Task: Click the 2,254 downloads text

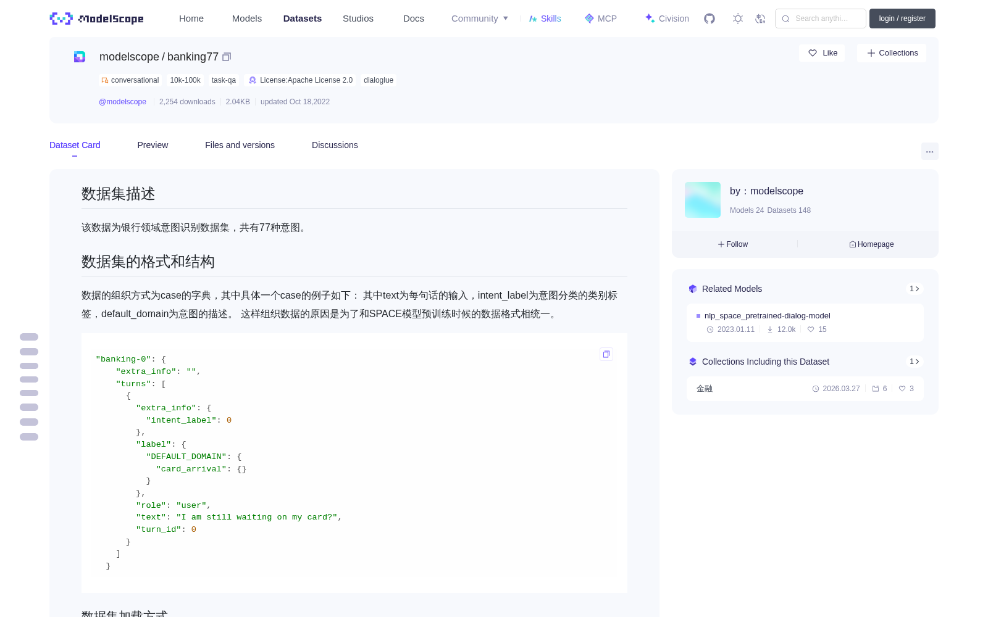Action: (x=187, y=102)
